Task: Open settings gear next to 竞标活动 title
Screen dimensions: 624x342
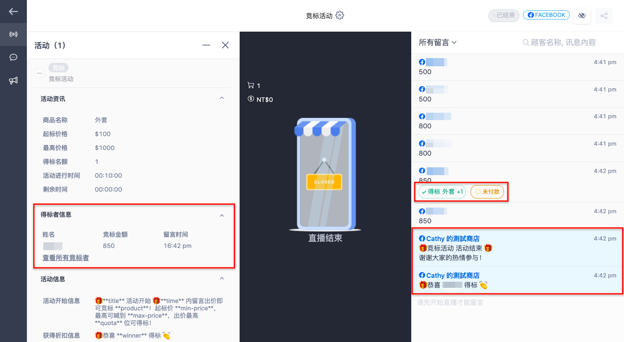Action: tap(340, 15)
